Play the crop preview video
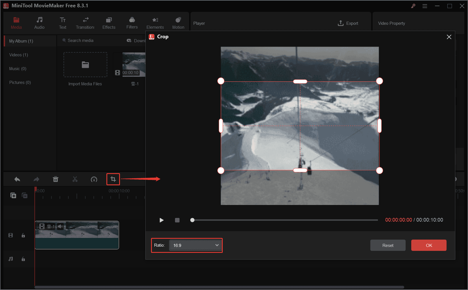 coord(161,220)
